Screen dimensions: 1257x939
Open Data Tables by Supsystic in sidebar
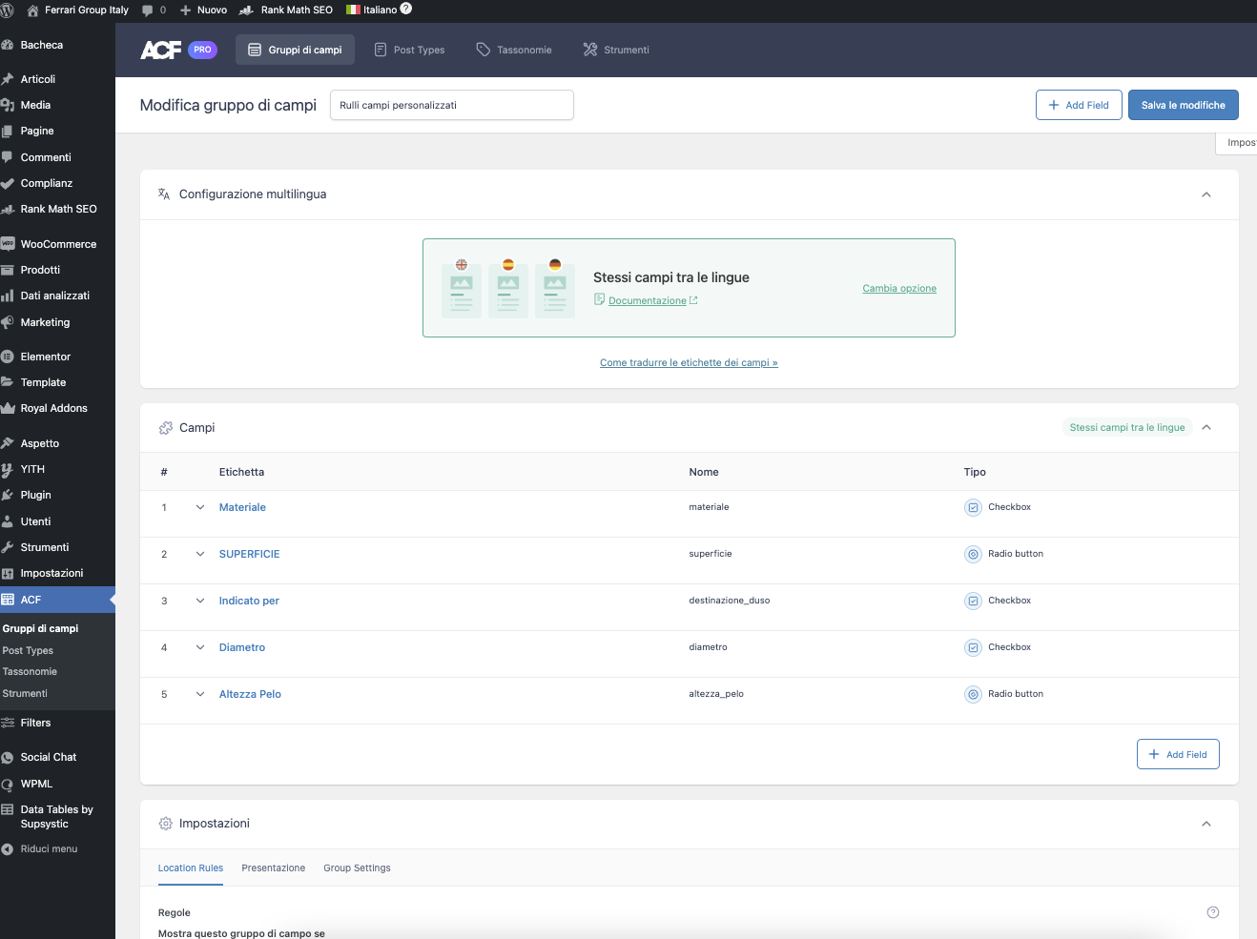[x=57, y=816]
